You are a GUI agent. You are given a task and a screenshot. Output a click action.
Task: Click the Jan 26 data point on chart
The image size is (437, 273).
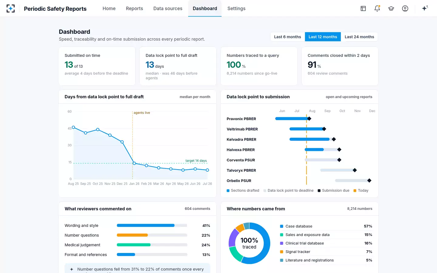pos(134,163)
